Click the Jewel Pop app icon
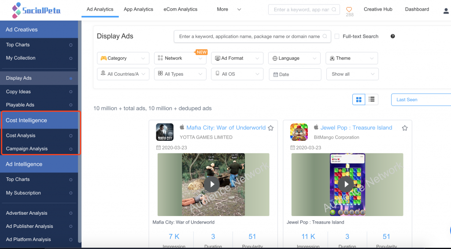451x249 pixels. pos(299,132)
